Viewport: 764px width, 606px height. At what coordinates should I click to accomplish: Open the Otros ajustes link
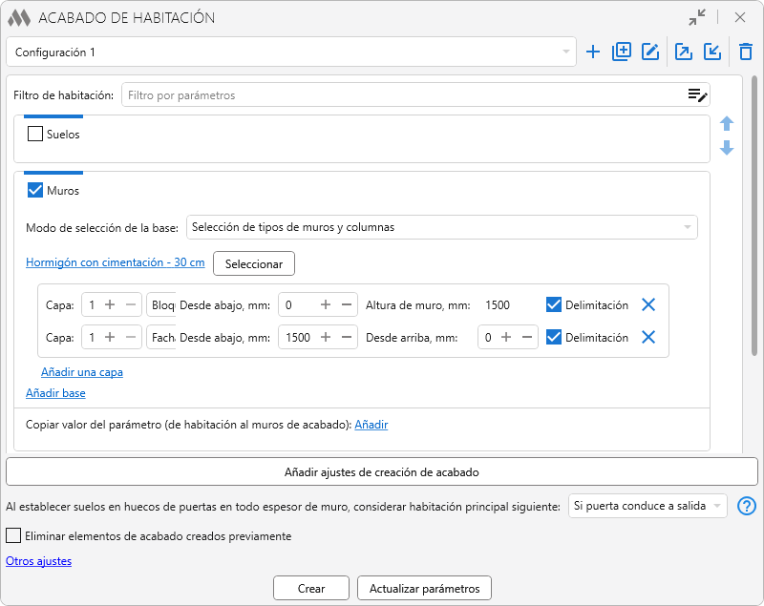(39, 561)
